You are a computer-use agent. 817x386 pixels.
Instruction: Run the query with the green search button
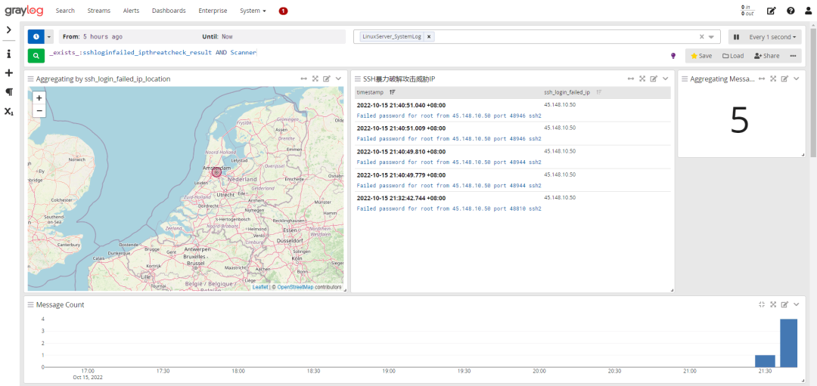coord(36,55)
